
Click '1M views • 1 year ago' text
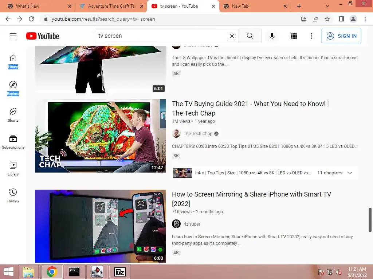pos(193,121)
